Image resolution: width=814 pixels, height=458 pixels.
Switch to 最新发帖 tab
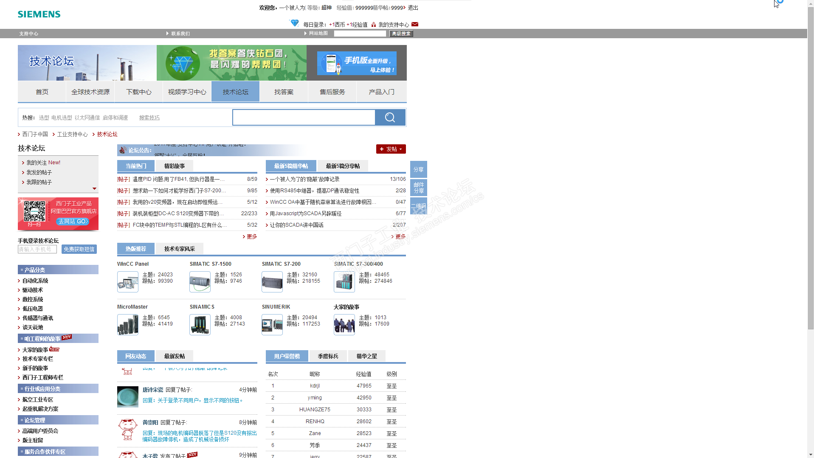(x=175, y=356)
